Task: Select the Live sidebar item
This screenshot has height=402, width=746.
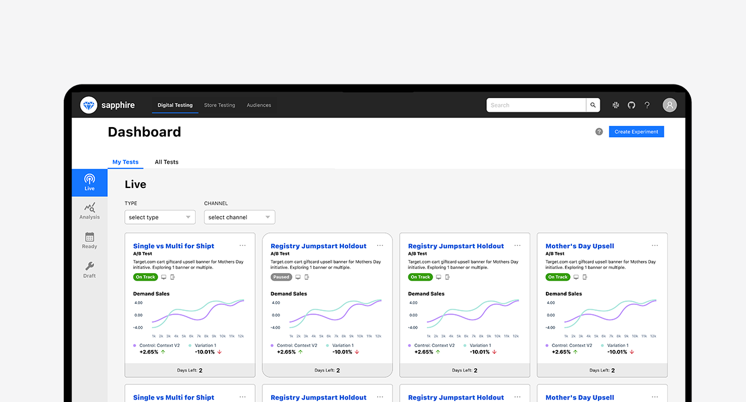Action: pyautogui.click(x=89, y=183)
